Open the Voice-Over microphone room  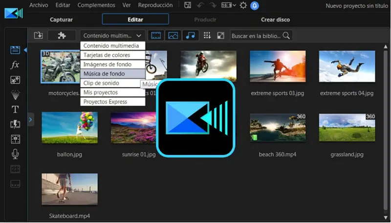coord(15,154)
